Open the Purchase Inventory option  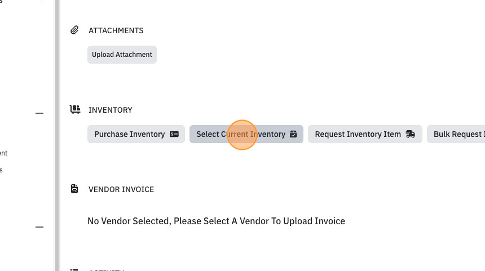tap(136, 134)
